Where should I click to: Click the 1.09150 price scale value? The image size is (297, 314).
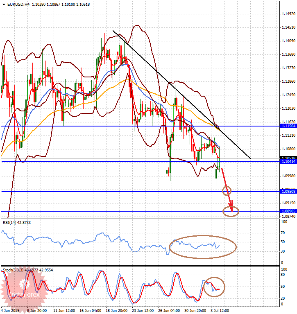pyautogui.click(x=288, y=203)
